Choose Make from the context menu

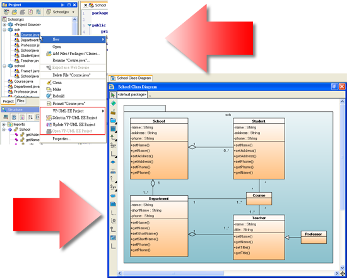point(73,89)
